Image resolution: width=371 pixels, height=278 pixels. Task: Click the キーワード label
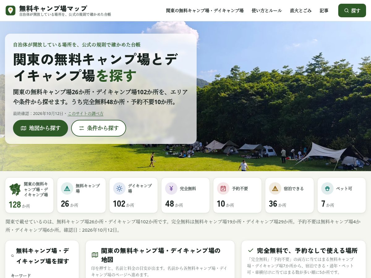click(x=21, y=276)
